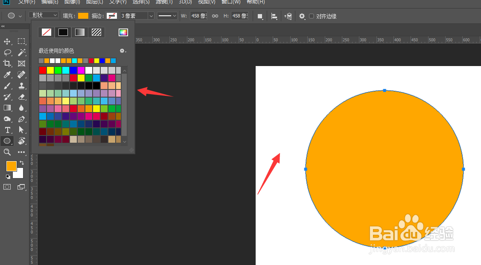Select the Zoom tool
The width and height of the screenshot is (481, 265).
coord(7,152)
